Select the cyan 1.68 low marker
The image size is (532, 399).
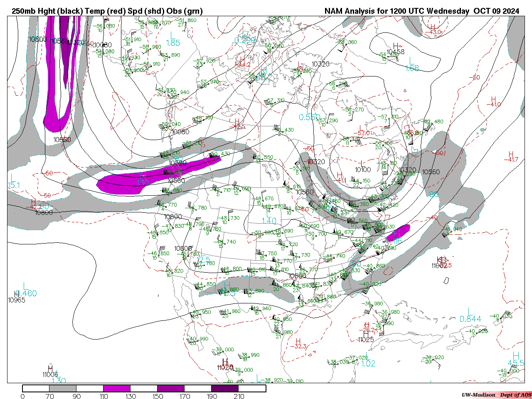point(412,68)
